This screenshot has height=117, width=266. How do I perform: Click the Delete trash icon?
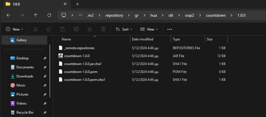tap(103, 29)
